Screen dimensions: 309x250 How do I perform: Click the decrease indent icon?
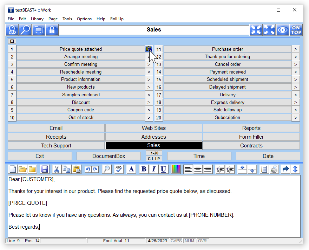coord(230,169)
